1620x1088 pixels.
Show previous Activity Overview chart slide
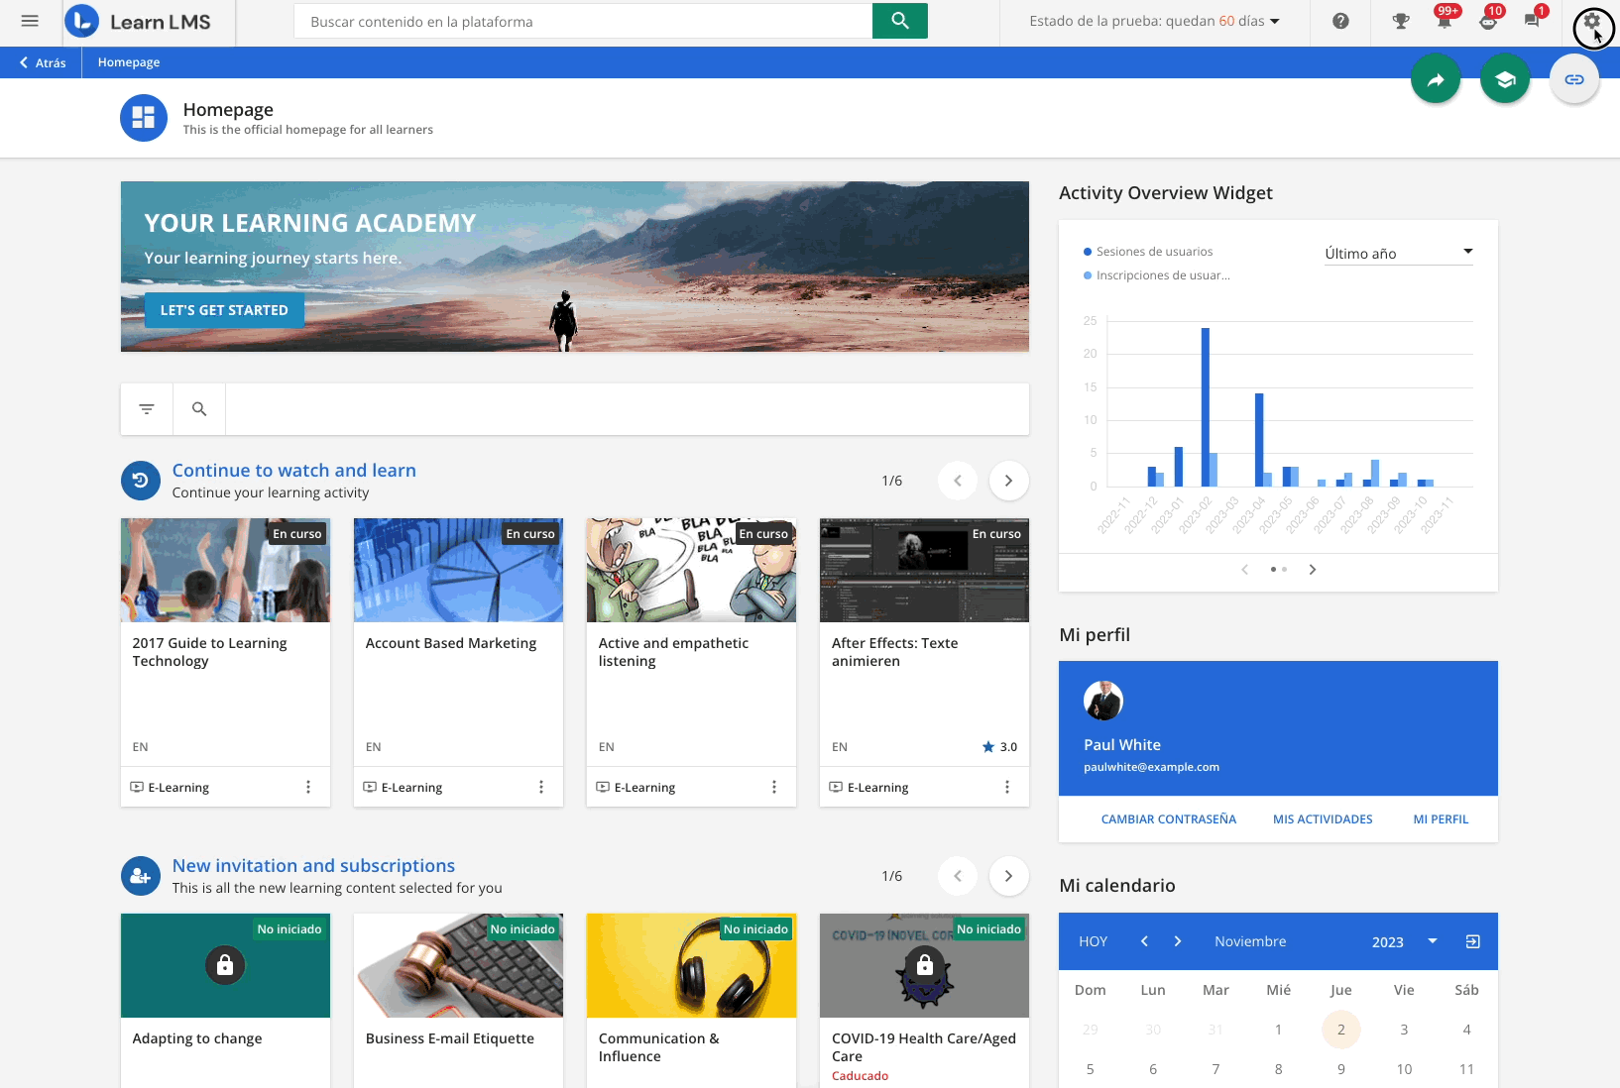pyautogui.click(x=1245, y=570)
